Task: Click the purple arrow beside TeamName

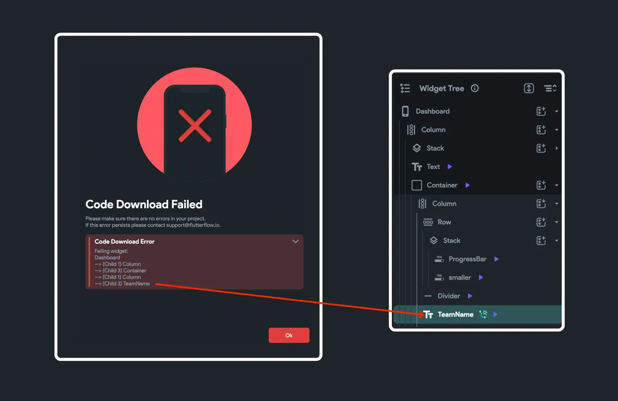Action: pos(495,314)
